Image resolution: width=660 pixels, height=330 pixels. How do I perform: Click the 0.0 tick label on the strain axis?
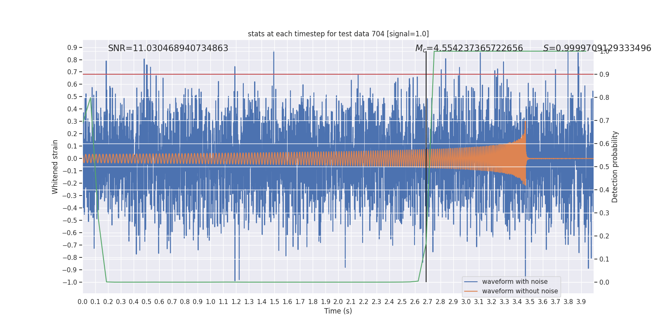[x=72, y=159]
